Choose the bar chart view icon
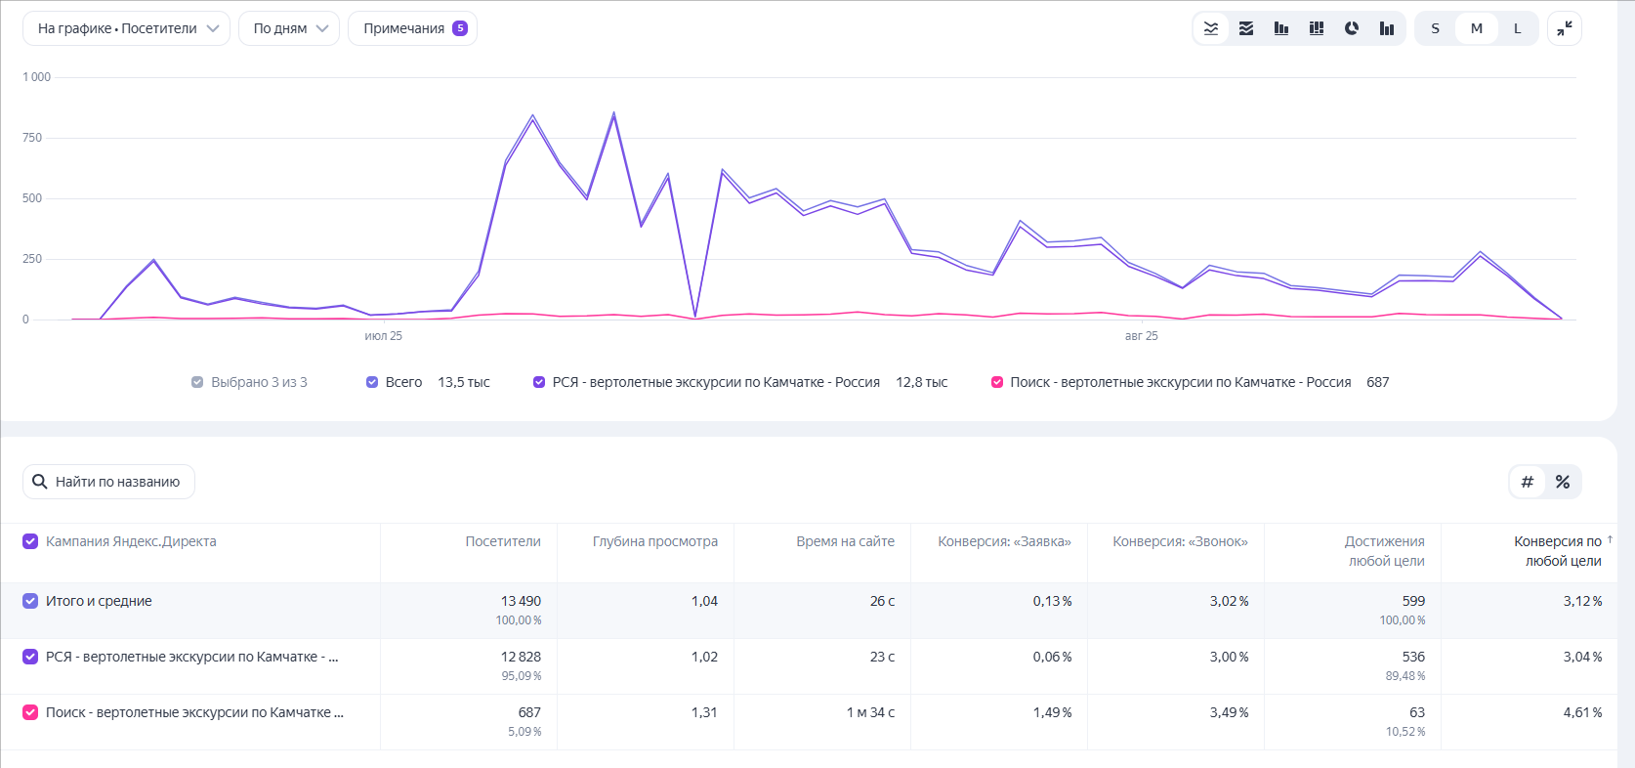Screen dimensions: 1635x768 point(1281,28)
